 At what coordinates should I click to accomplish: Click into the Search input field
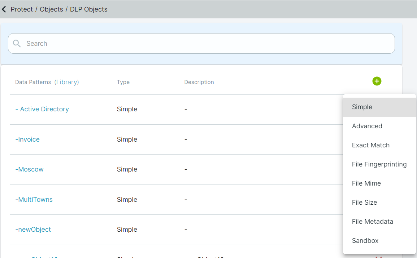pyautogui.click(x=201, y=44)
